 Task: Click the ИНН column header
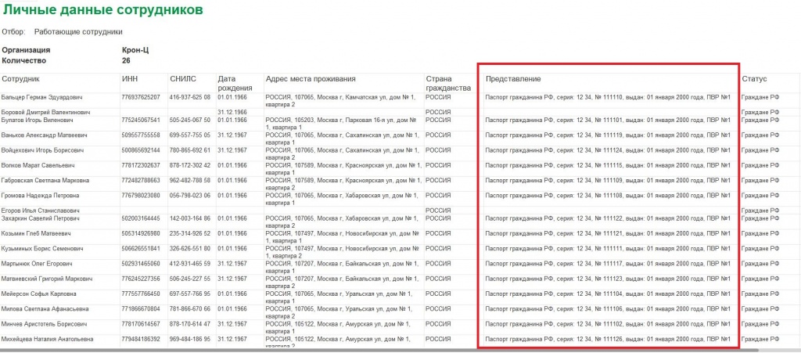tap(130, 79)
